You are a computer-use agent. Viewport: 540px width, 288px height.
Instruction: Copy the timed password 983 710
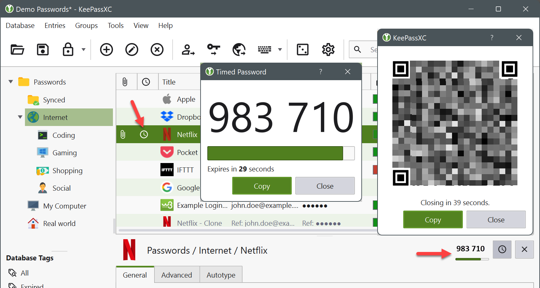tap(262, 186)
